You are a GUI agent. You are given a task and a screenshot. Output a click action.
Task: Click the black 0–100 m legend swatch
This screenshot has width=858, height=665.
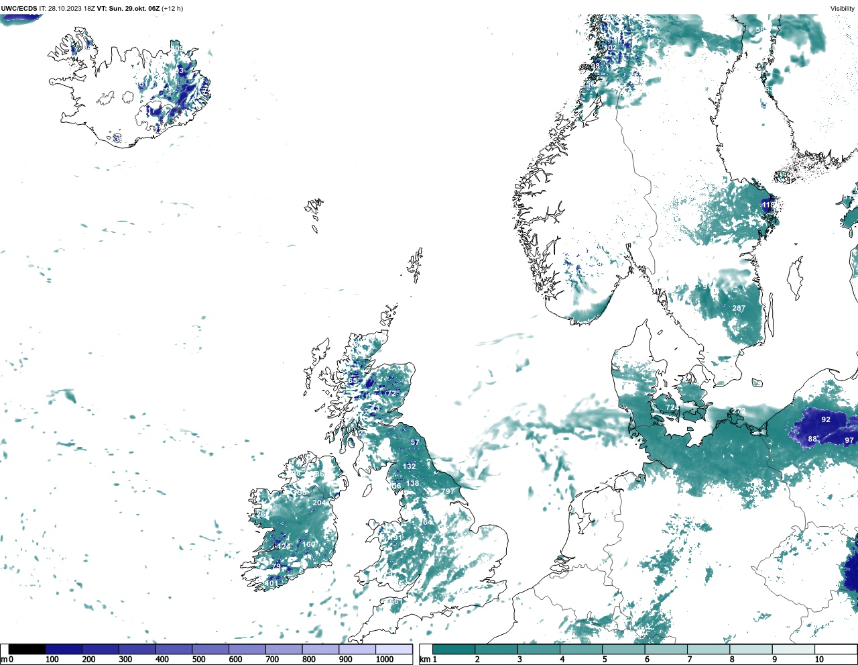[x=27, y=649]
